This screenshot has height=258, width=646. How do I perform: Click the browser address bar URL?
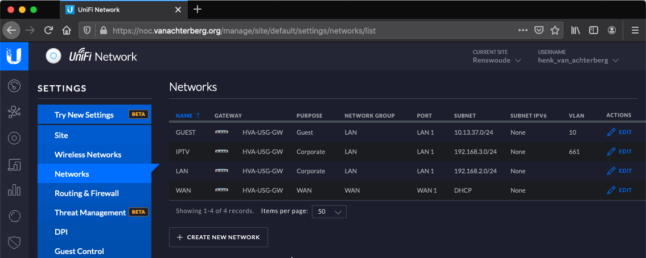244,31
